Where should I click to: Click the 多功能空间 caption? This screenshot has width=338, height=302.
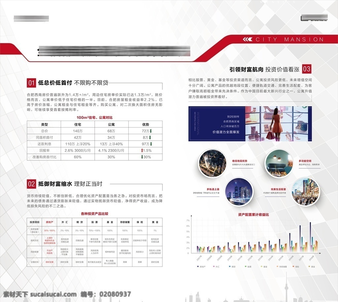click(x=305, y=161)
